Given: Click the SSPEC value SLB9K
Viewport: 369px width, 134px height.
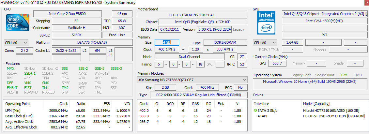Looking at the screenshot, I should (x=76, y=35).
